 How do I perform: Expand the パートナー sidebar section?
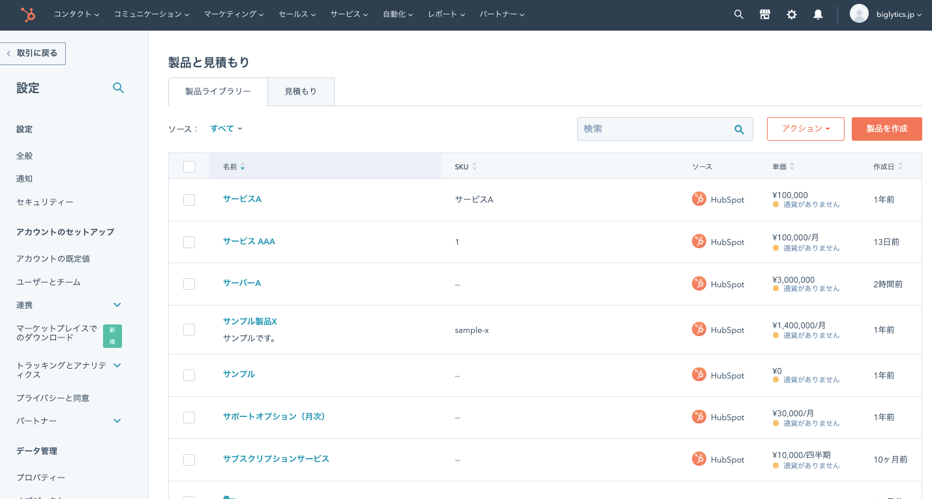(117, 421)
